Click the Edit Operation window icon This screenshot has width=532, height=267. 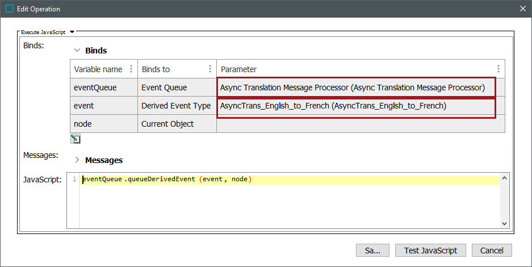[x=9, y=9]
